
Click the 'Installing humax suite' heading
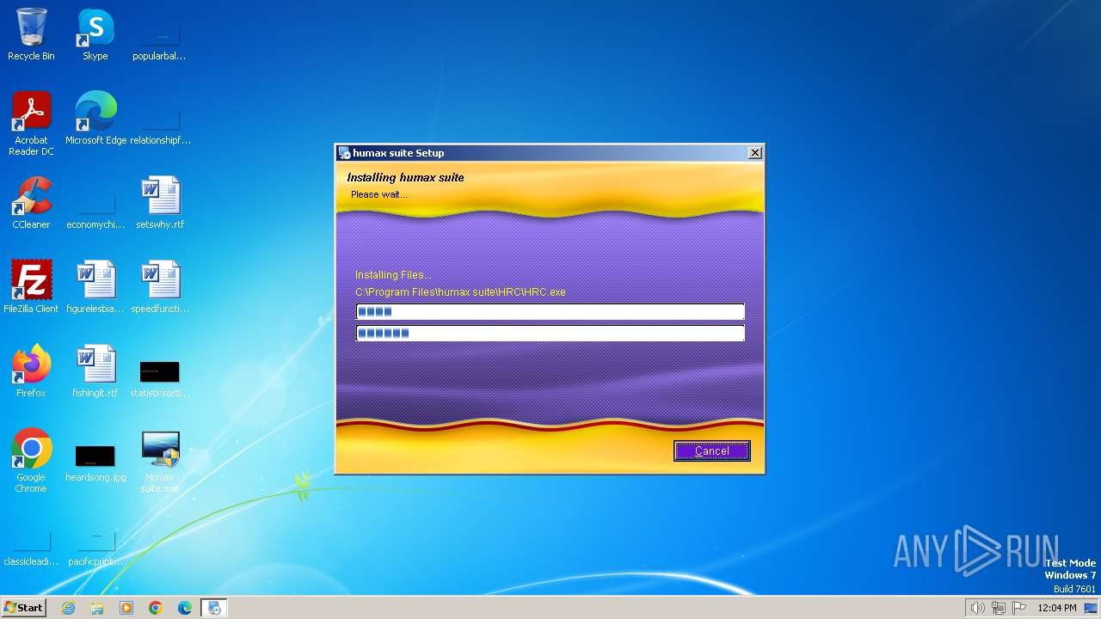(405, 177)
